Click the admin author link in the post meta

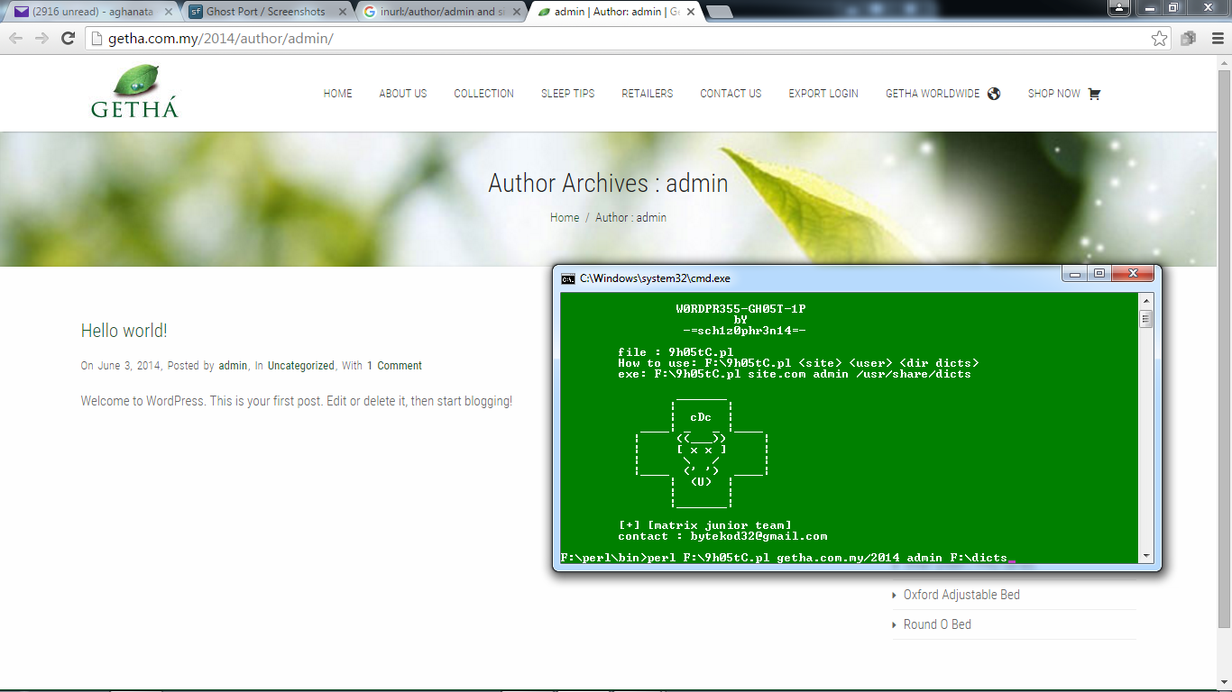(233, 366)
